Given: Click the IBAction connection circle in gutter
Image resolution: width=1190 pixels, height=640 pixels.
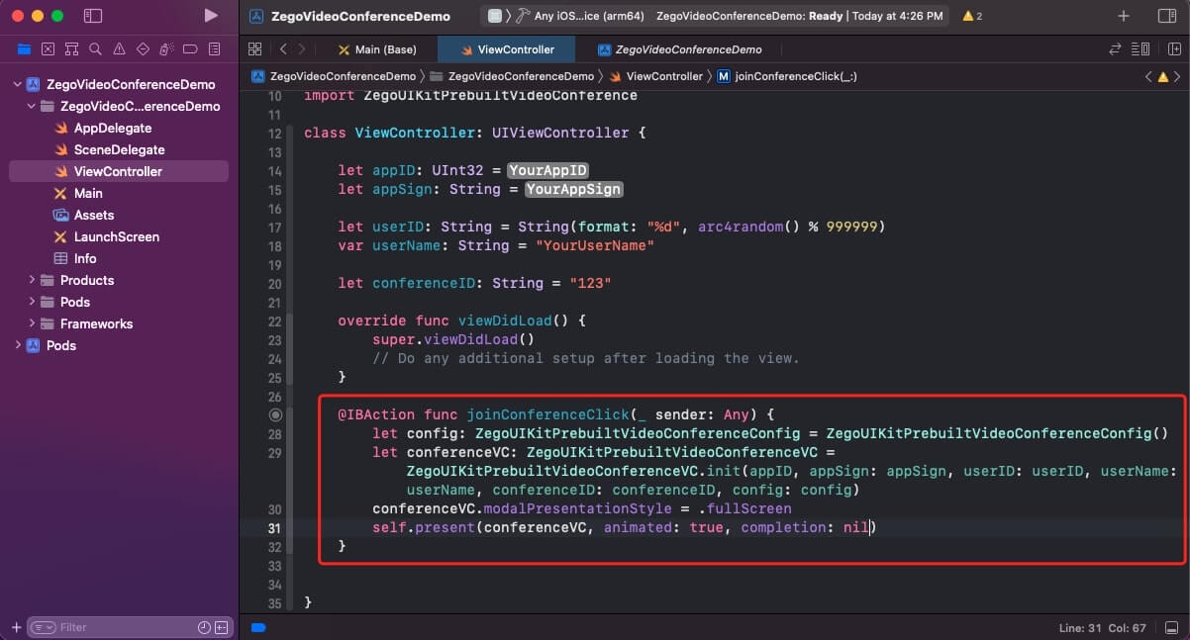Looking at the screenshot, I should point(275,414).
